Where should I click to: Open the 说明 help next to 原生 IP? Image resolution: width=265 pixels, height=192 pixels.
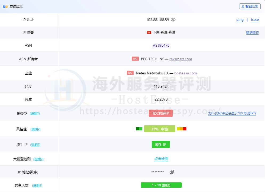click(x=35, y=145)
